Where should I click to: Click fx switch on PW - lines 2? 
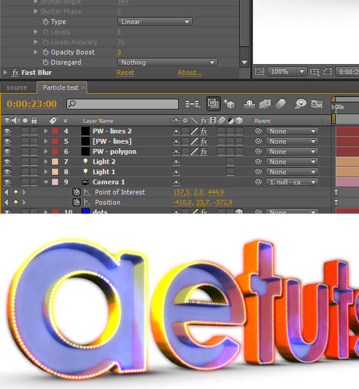click(x=203, y=131)
